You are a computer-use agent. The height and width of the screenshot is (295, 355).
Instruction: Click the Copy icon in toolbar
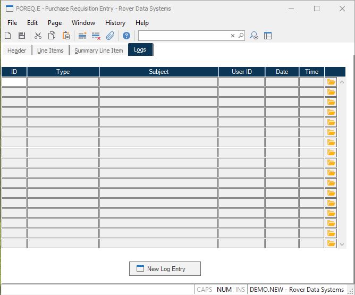click(x=52, y=36)
